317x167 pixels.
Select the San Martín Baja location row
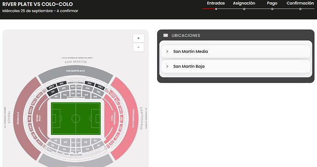click(x=236, y=66)
